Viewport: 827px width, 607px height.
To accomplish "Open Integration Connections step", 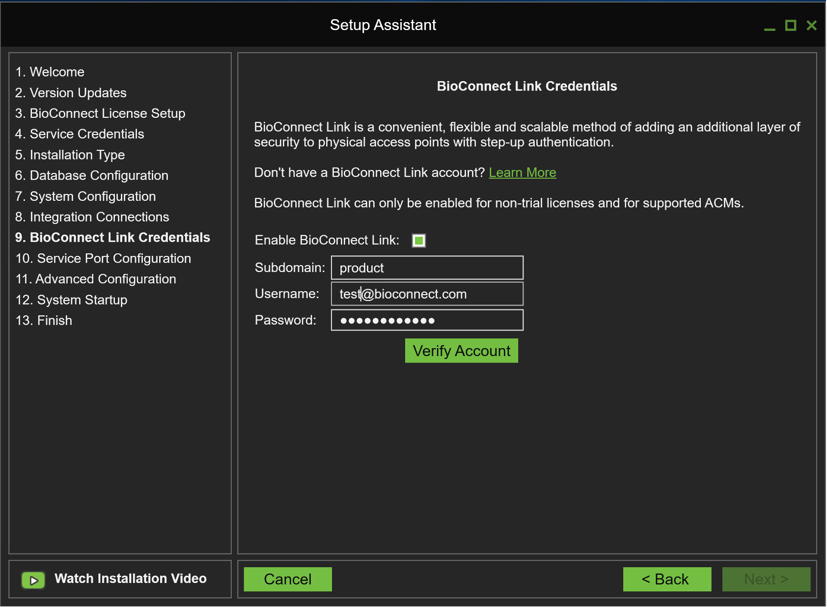I will click(92, 217).
